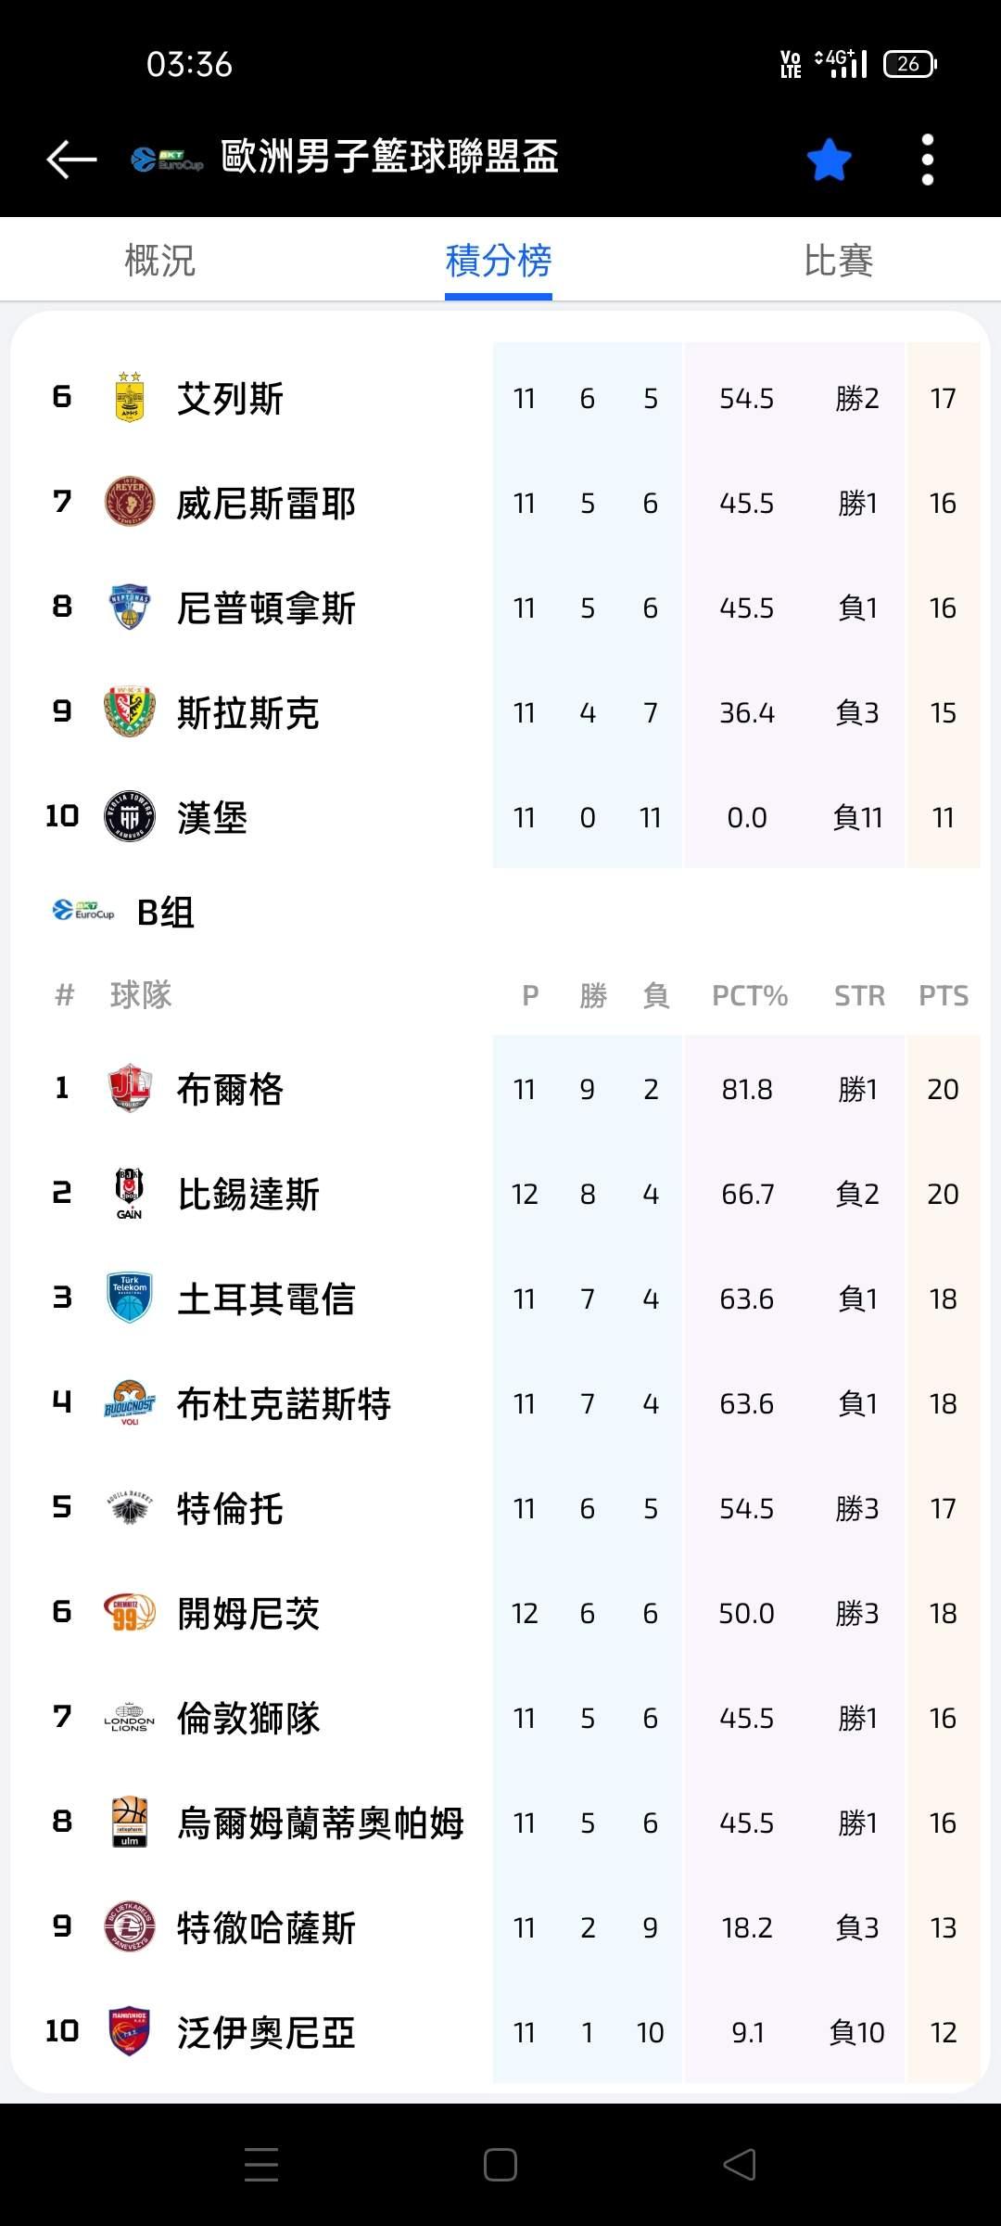This screenshot has width=1001, height=2226.
Task: Switch to the 概況 tab
Action: point(159,261)
